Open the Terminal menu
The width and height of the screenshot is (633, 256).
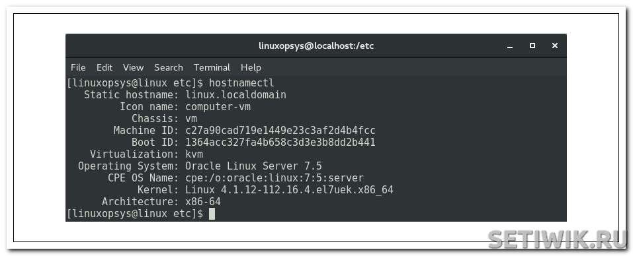[212, 67]
